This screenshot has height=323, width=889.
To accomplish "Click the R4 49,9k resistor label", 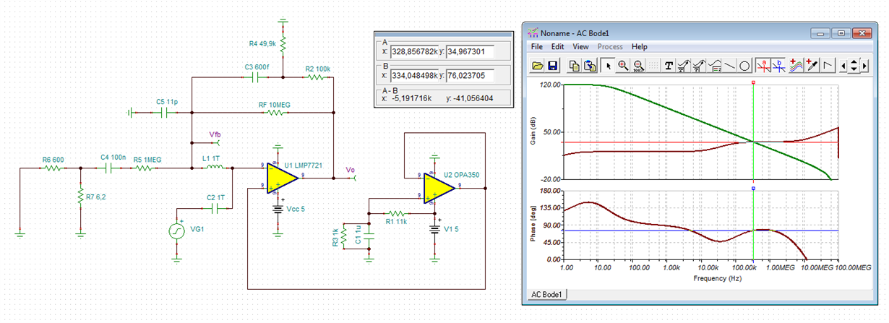I will 263,44.
